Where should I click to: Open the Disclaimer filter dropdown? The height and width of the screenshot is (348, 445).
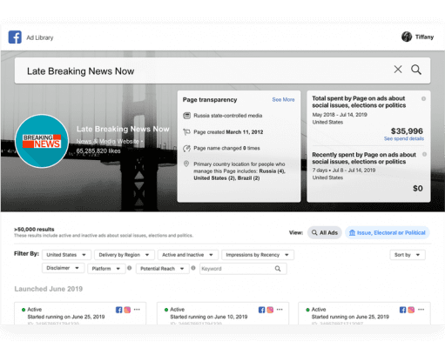[x=63, y=268]
